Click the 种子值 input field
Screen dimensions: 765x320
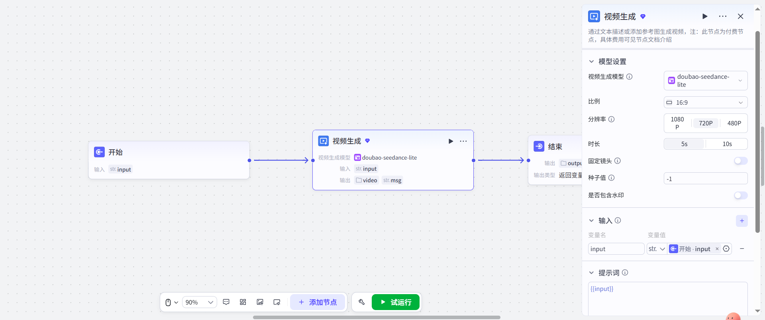tap(706, 179)
